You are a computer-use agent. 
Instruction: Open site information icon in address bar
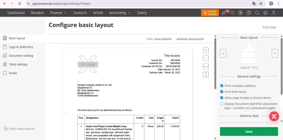point(28,3)
